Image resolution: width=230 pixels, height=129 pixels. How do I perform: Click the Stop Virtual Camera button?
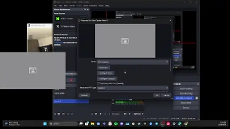click(x=184, y=98)
